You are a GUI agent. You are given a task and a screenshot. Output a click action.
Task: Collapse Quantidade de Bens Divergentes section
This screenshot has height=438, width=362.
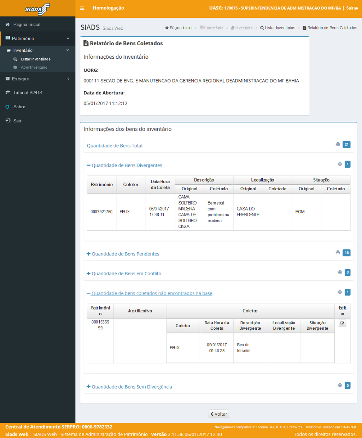point(124,166)
